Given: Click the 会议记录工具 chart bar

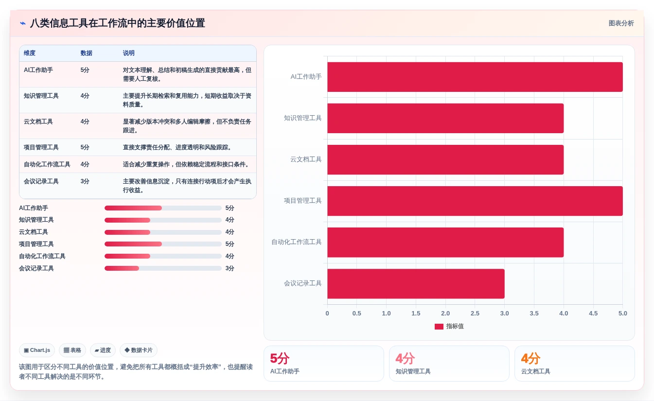Looking at the screenshot, I should 416,283.
